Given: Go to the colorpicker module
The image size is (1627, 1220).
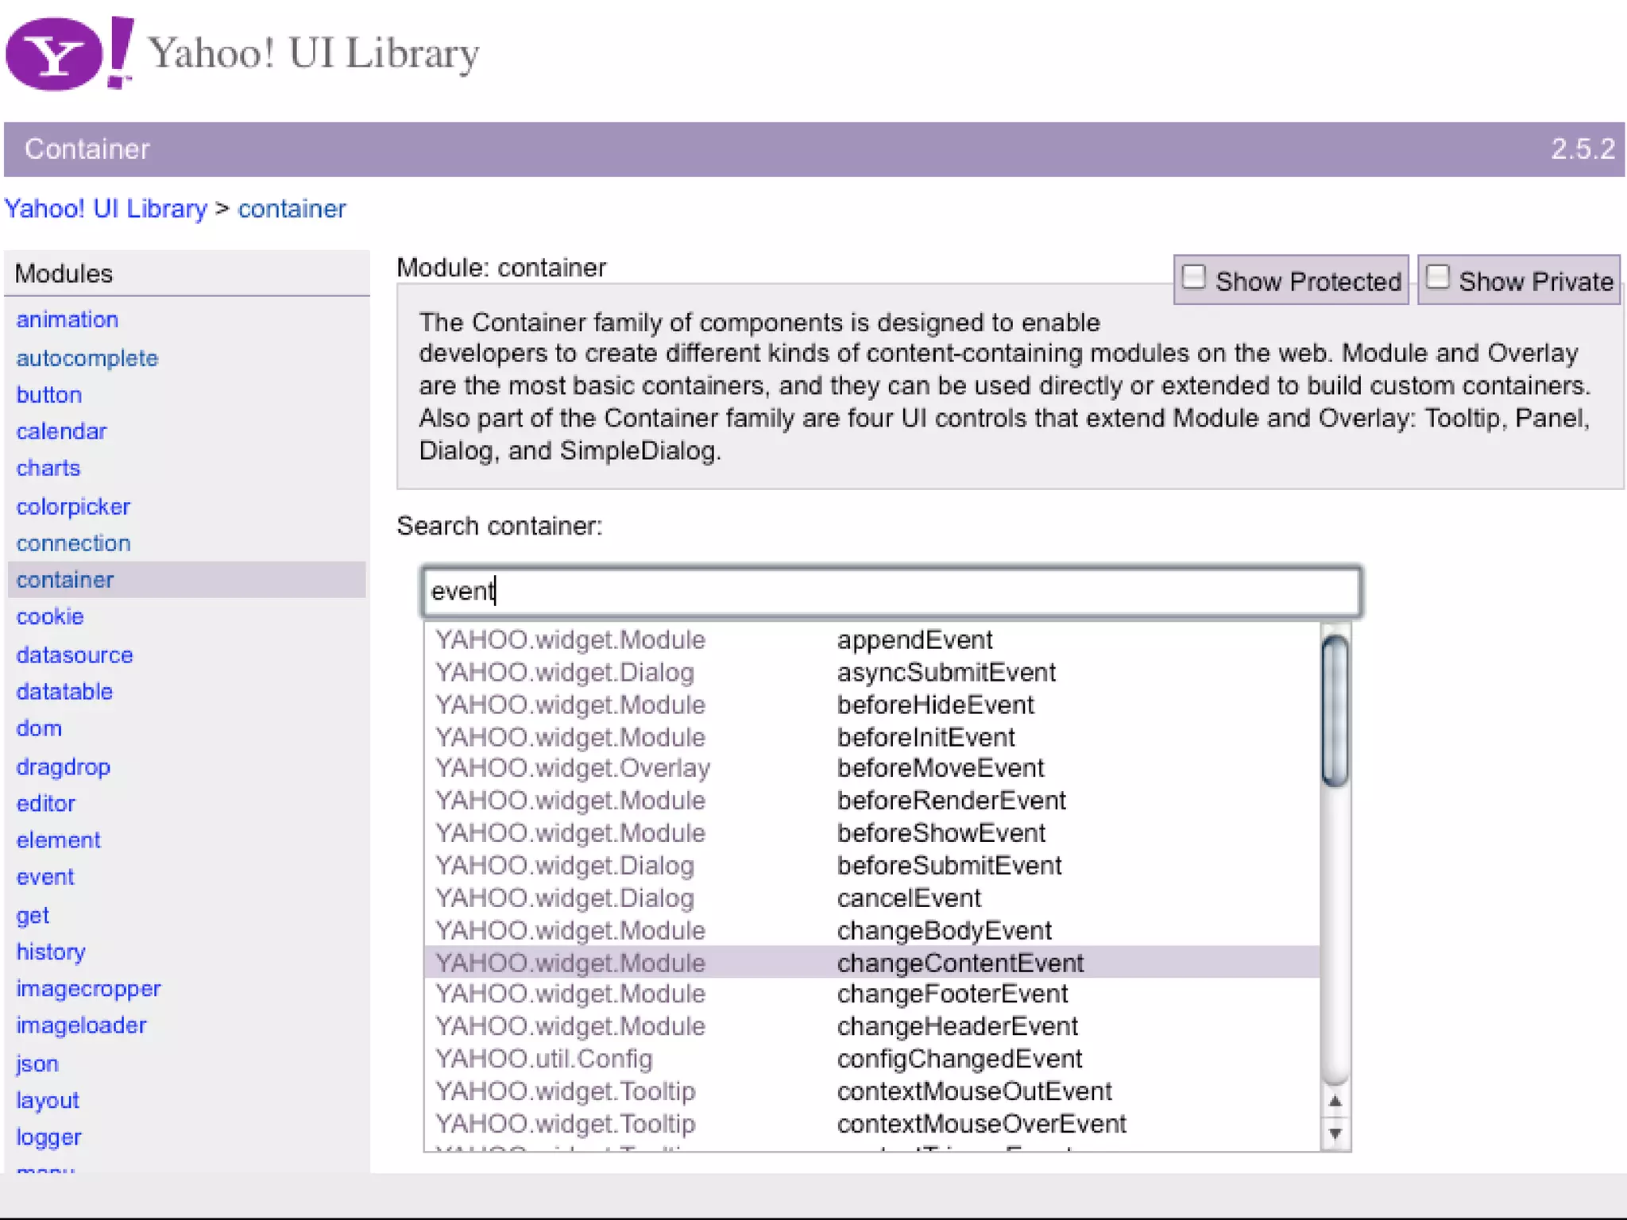Looking at the screenshot, I should point(73,507).
